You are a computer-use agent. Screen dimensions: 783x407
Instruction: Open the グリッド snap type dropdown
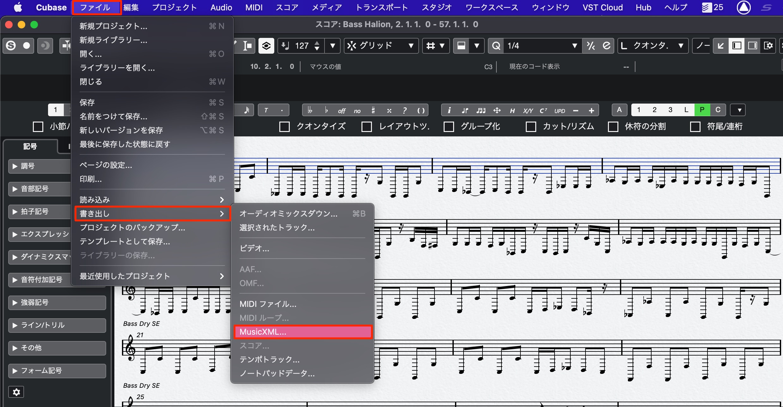coord(381,46)
